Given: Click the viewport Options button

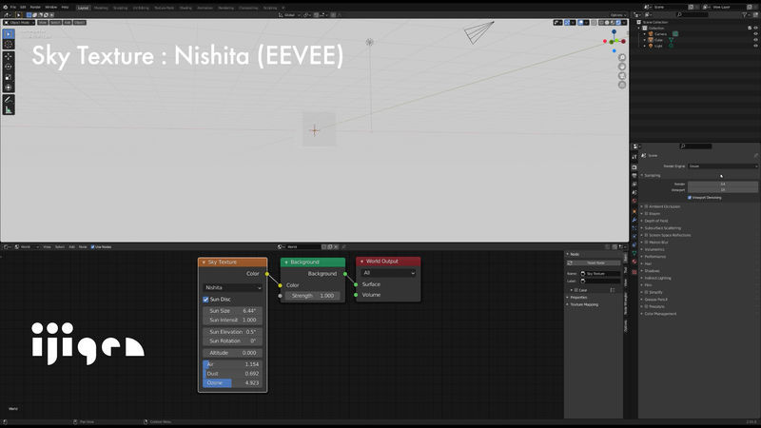Looking at the screenshot, I should point(617,15).
